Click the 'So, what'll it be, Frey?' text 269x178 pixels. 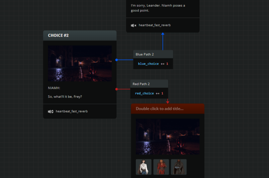(x=65, y=97)
